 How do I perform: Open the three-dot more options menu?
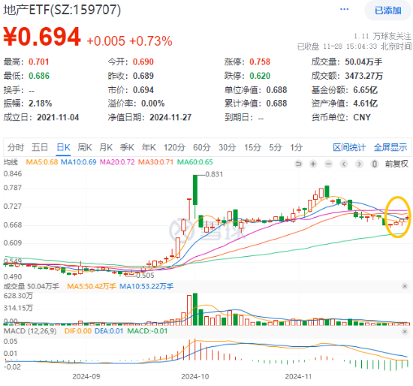[344, 10]
